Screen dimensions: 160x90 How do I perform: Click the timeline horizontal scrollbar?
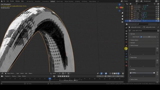(x=62, y=82)
